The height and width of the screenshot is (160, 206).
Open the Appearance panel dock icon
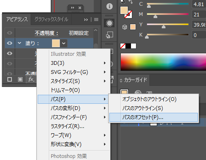pyautogui.click(x=109, y=23)
